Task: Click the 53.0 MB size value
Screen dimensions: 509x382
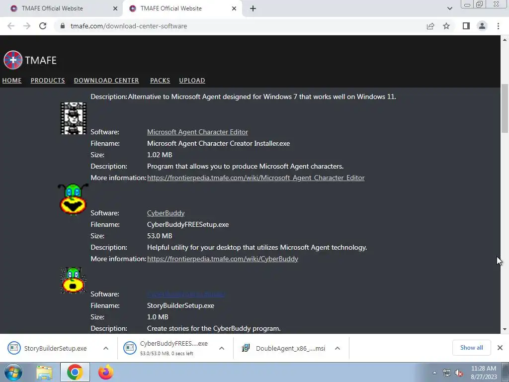Action: 160,236
